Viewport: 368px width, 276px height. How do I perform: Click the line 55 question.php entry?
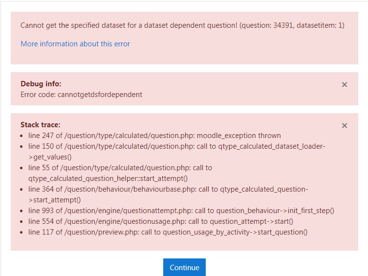[x=120, y=173]
